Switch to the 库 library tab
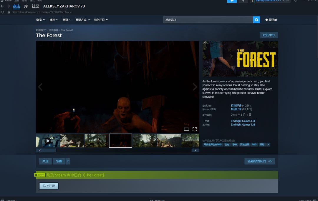The image size is (318, 201). [26, 6]
